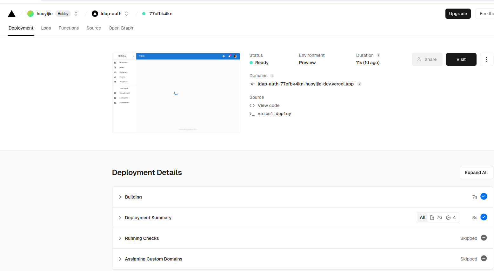Click the Vercel triangle logo
This screenshot has width=494, height=271.
click(12, 14)
